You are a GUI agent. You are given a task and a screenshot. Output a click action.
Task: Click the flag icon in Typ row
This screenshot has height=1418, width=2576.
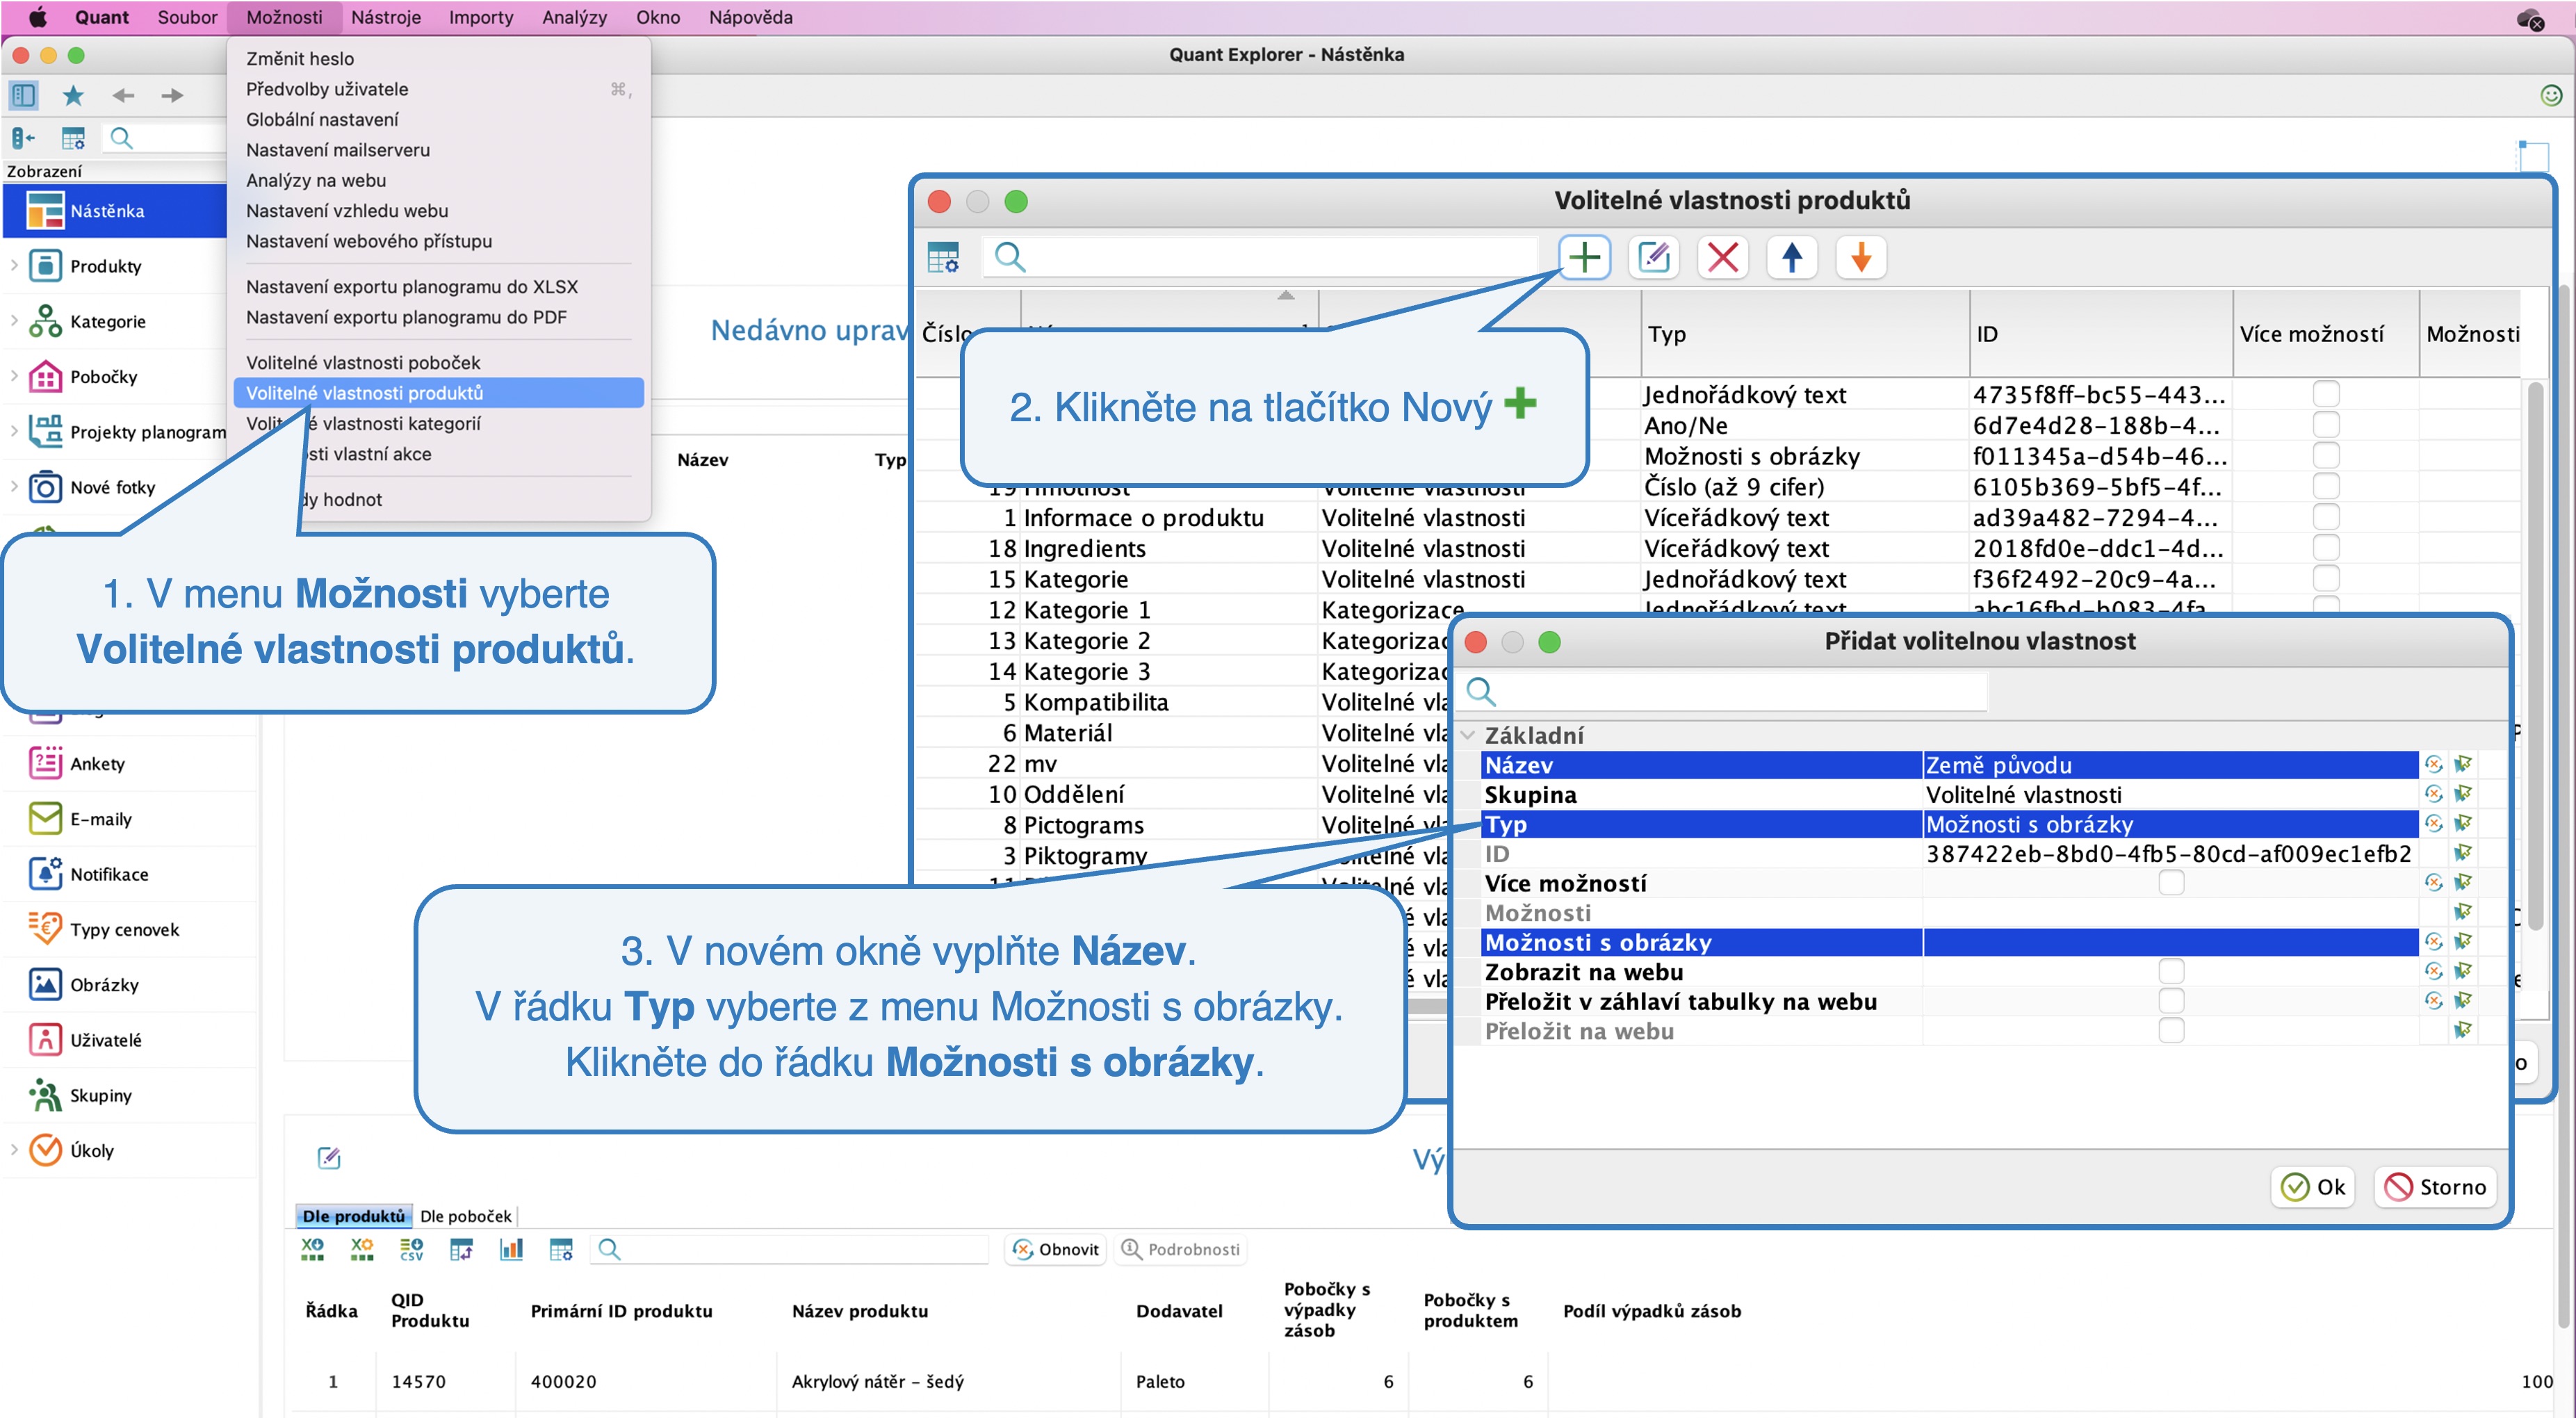coord(2463,824)
